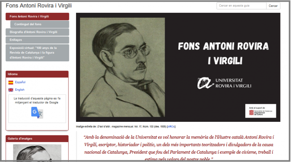Click the Generalitat de Catalunya support logo
Viewport: 291px width, 162px height.
[261, 111]
